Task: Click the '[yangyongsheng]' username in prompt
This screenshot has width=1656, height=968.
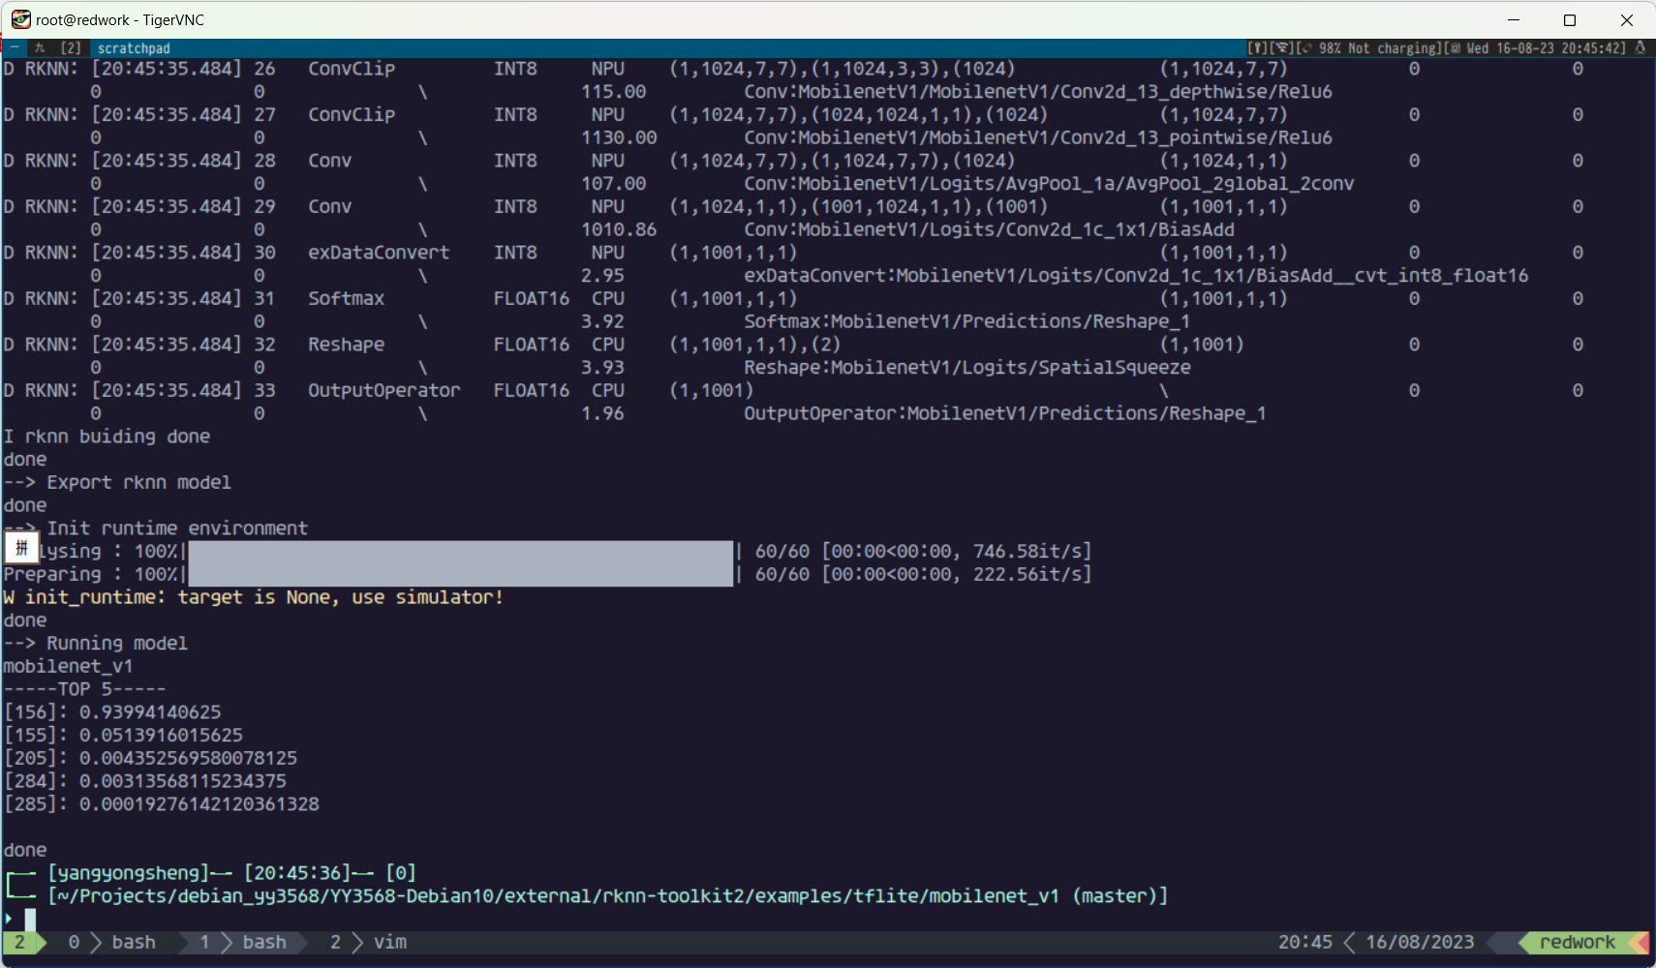Action: [128, 873]
